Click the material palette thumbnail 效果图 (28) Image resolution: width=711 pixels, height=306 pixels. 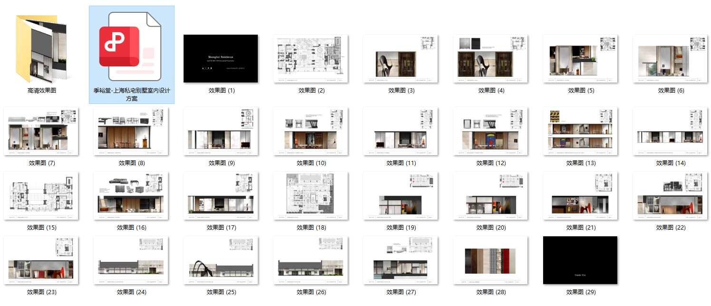tap(490, 260)
